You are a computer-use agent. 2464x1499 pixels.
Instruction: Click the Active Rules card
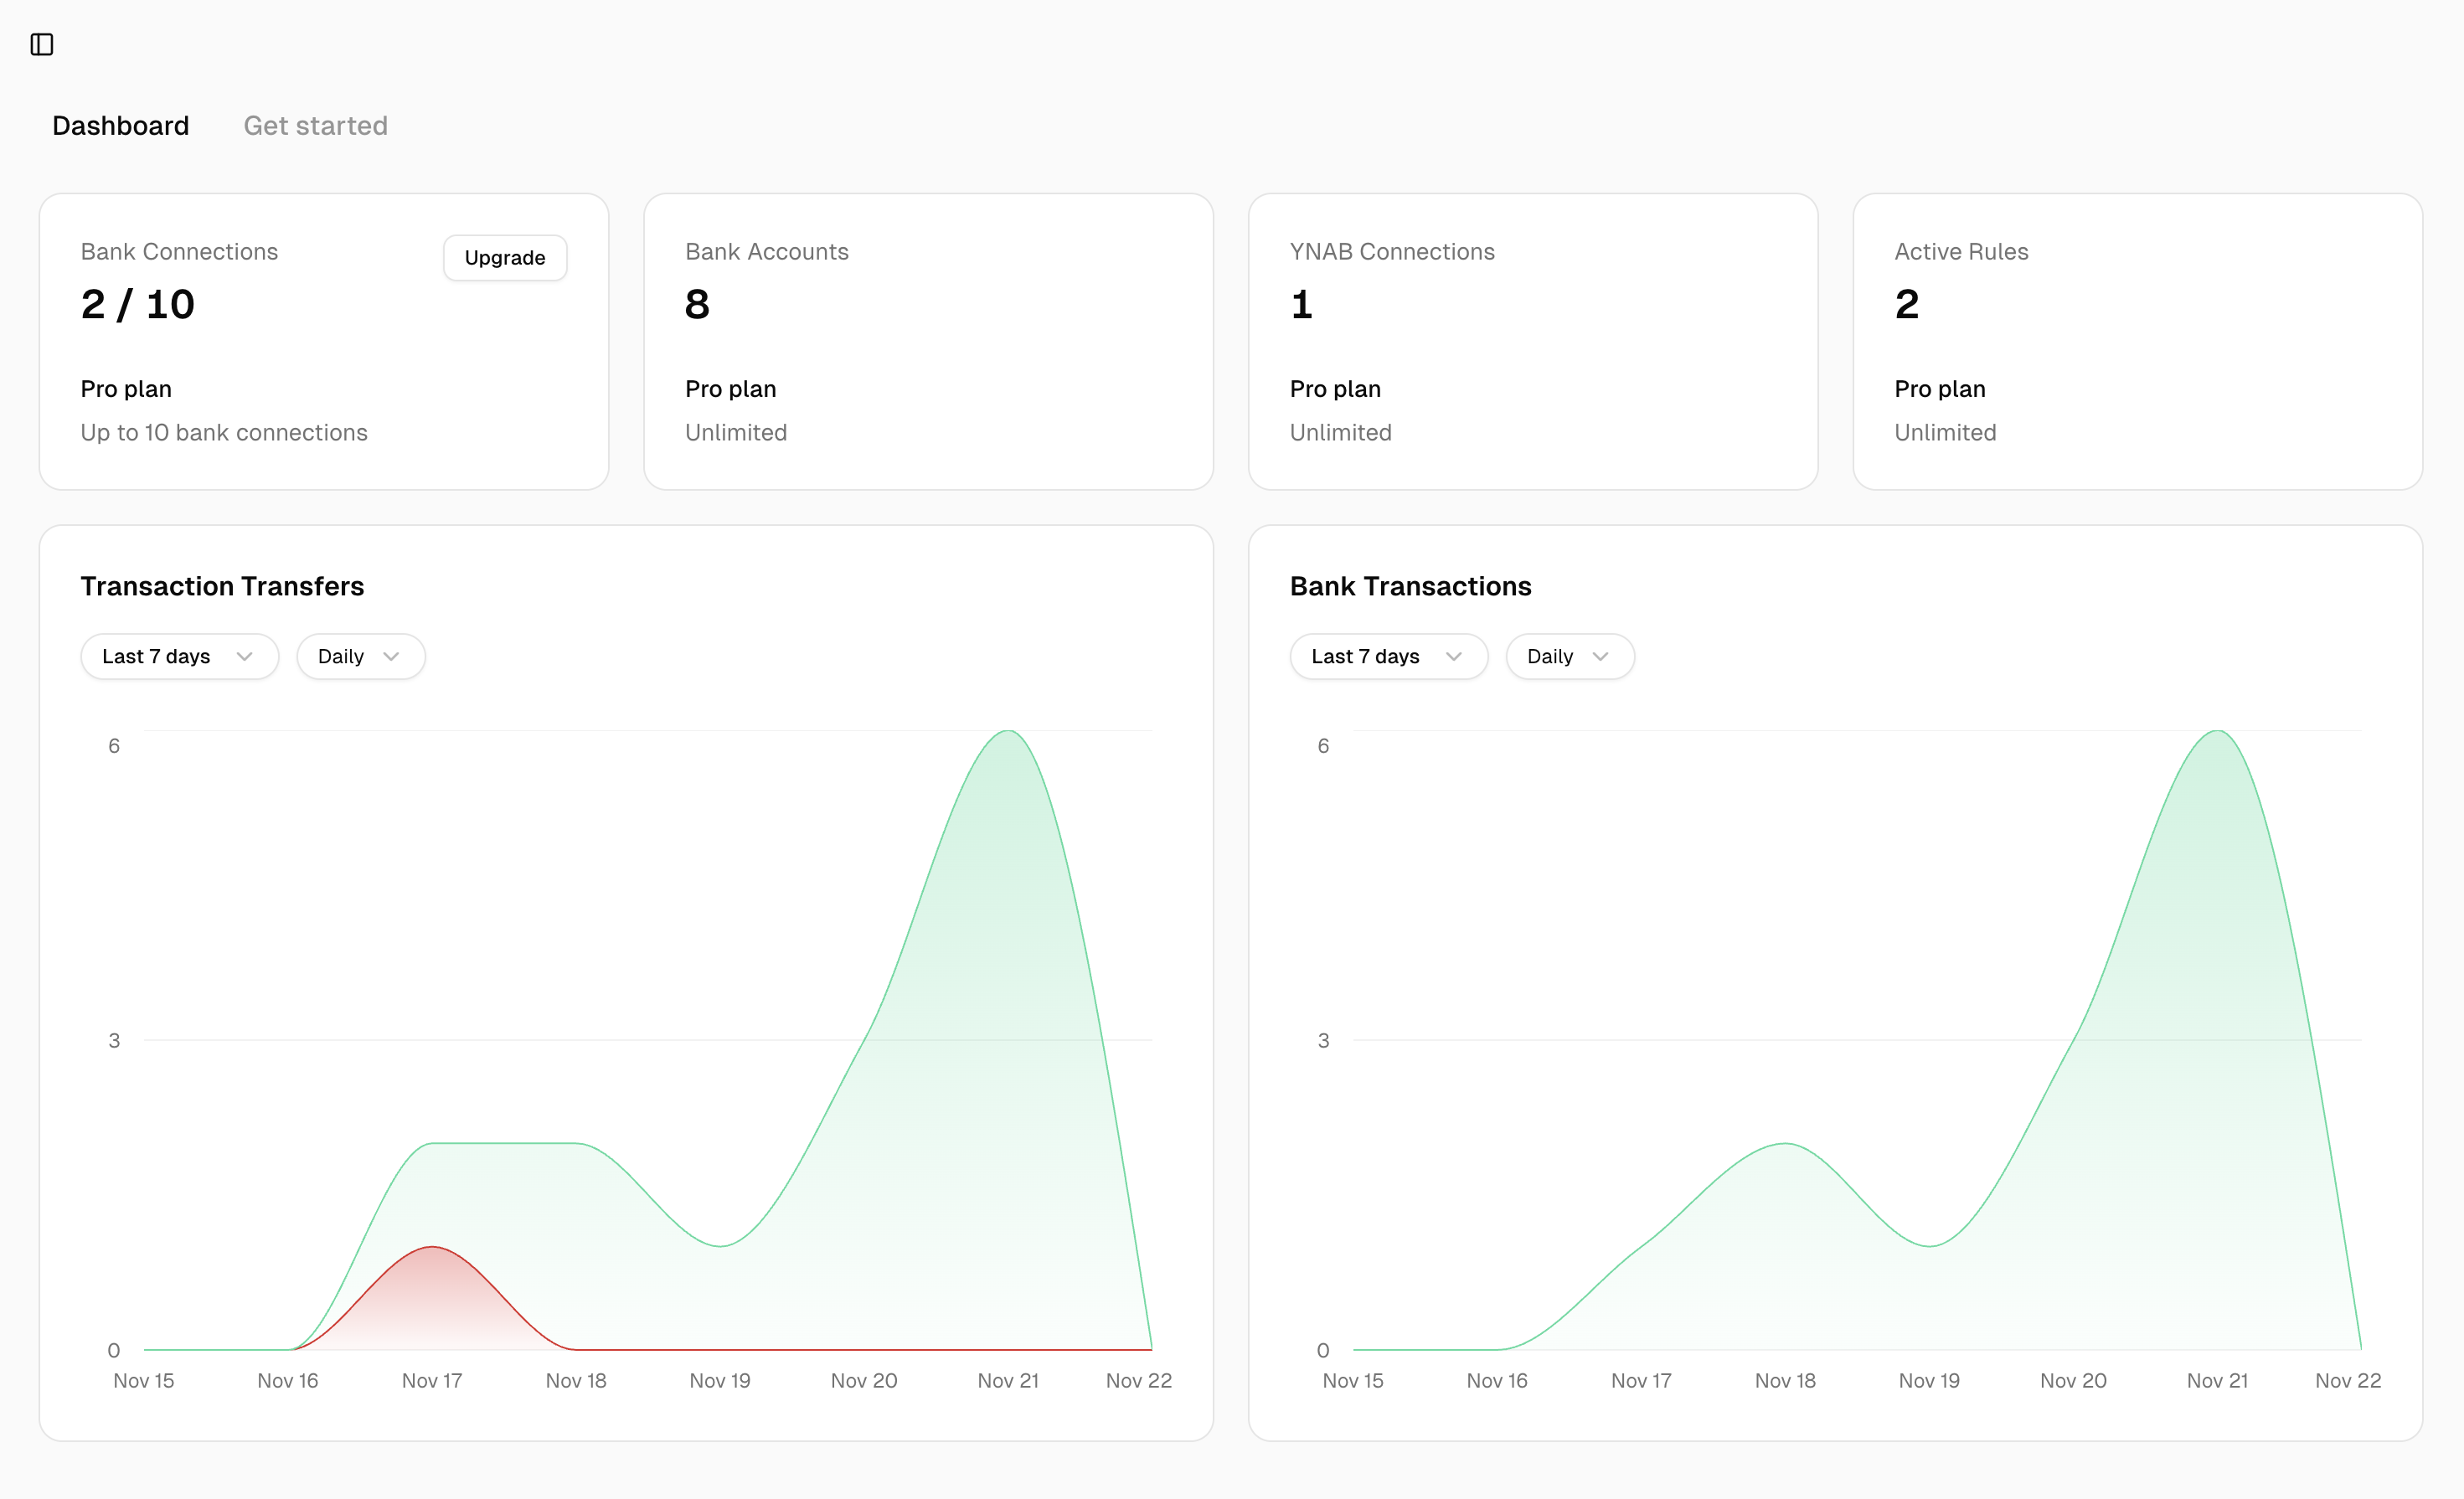pyautogui.click(x=2137, y=342)
